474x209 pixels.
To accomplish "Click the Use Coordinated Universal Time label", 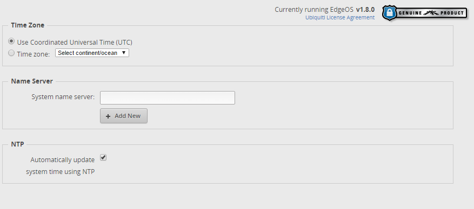I will [x=75, y=42].
